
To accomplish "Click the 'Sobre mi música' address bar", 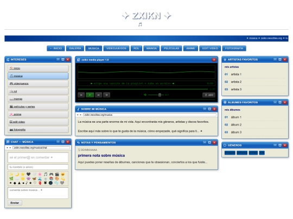I will point(150,115).
